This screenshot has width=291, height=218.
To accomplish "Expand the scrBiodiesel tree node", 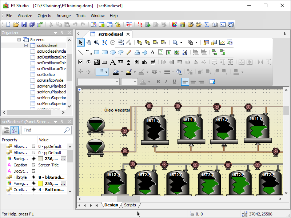I will point(26,46).
